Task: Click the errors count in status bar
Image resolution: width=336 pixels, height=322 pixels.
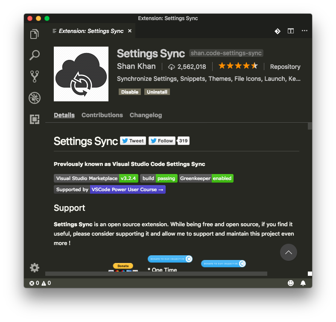Action: click(34, 283)
